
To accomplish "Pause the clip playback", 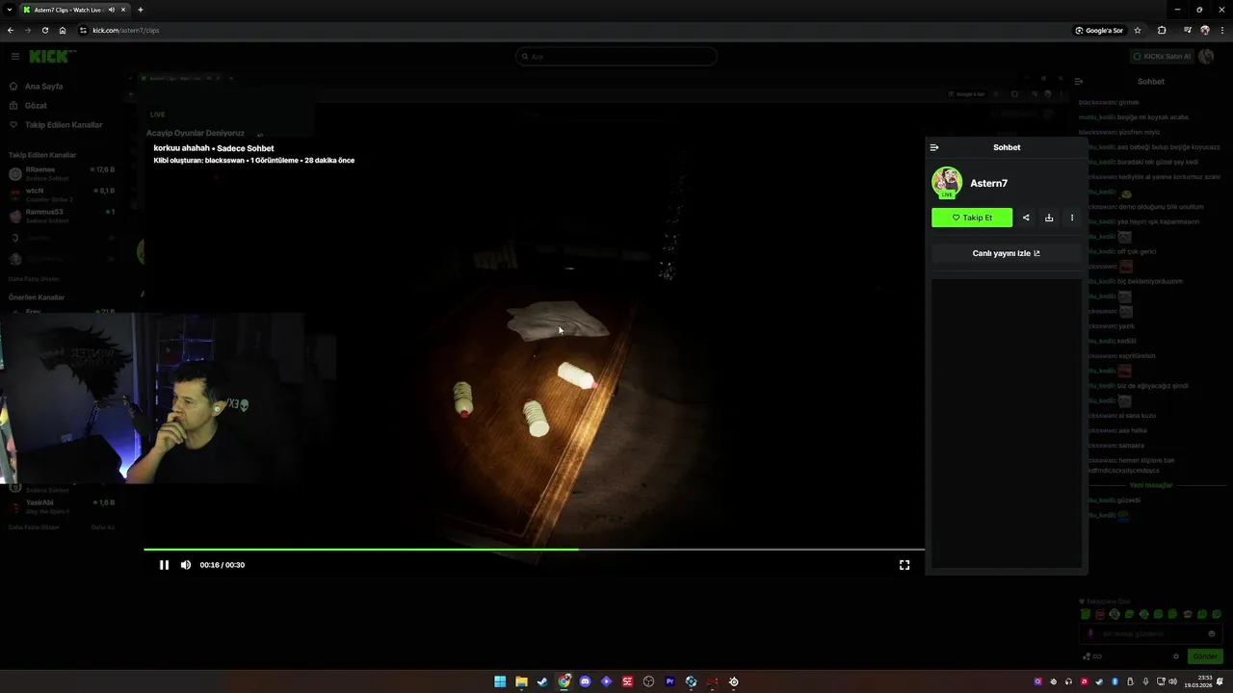I will click(164, 565).
